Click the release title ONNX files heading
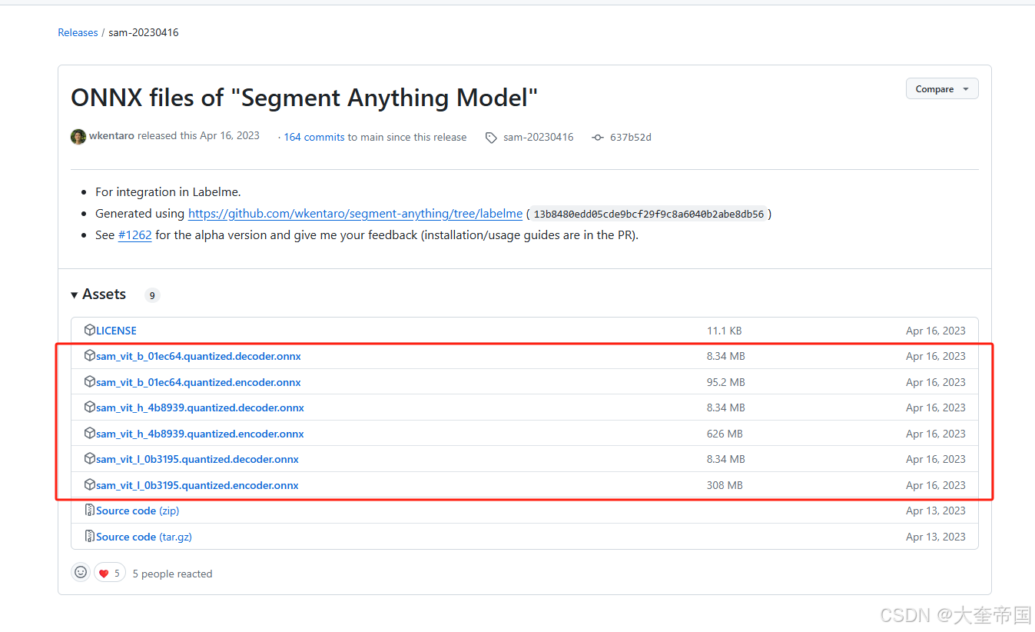This screenshot has width=1035, height=632. [x=304, y=98]
